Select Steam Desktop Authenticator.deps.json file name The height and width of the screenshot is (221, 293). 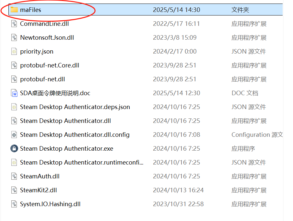[x=75, y=107]
